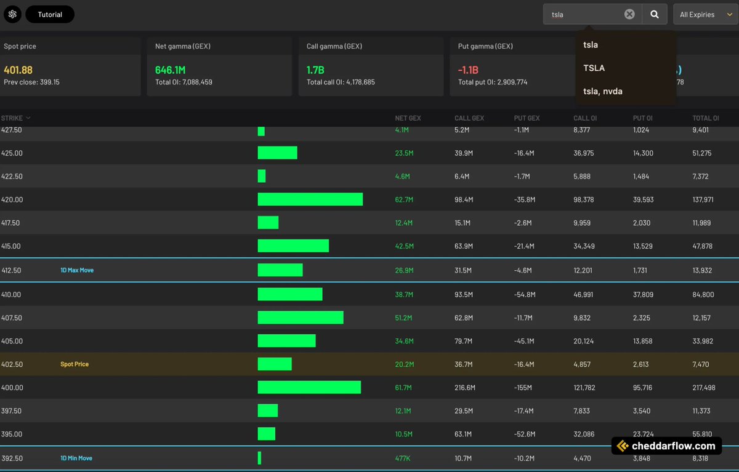Image resolution: width=739 pixels, height=472 pixels.
Task: Click the 216.6M call GEX value
Action: (465, 388)
